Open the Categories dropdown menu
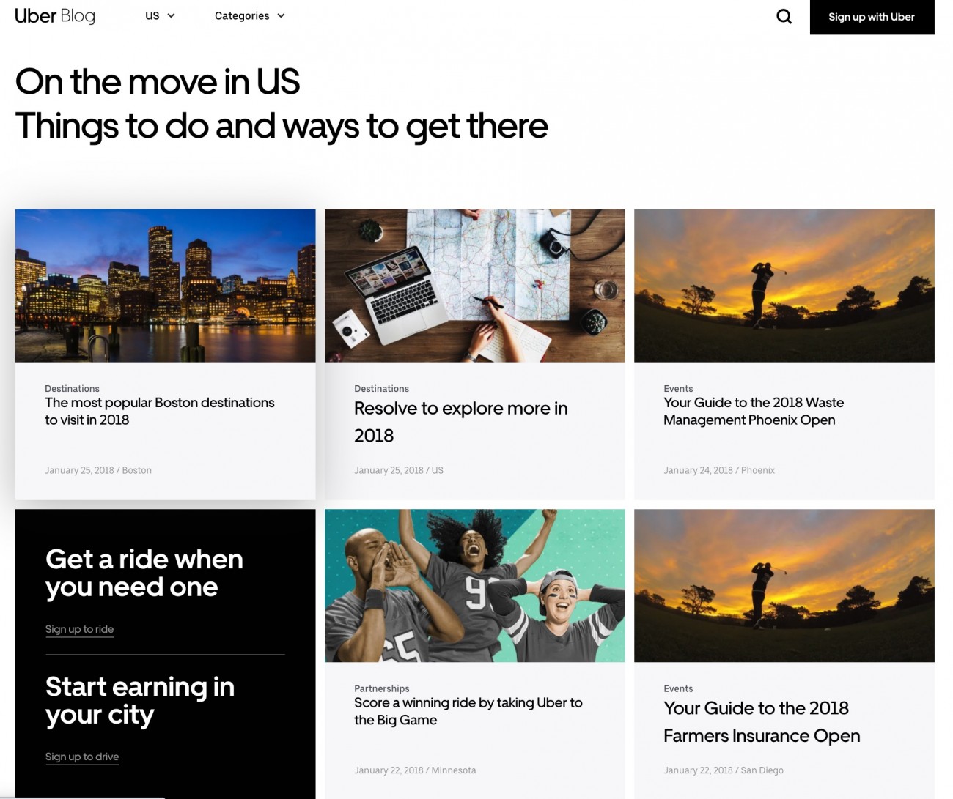The image size is (953, 799). point(249,15)
